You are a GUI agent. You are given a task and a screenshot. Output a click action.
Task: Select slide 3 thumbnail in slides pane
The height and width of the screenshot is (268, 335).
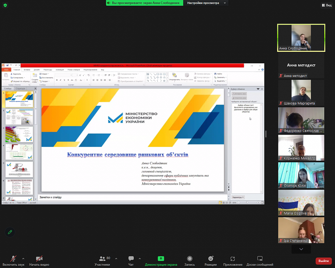(x=19, y=134)
